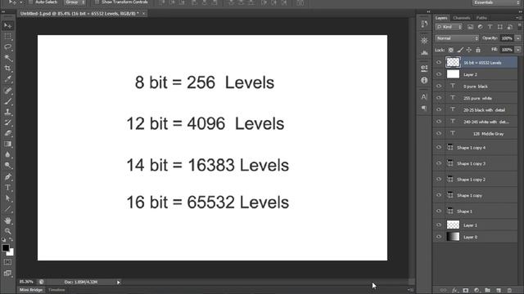Hide the '128 Middle Gray' text layer
The image size is (524, 294).
coord(439,134)
